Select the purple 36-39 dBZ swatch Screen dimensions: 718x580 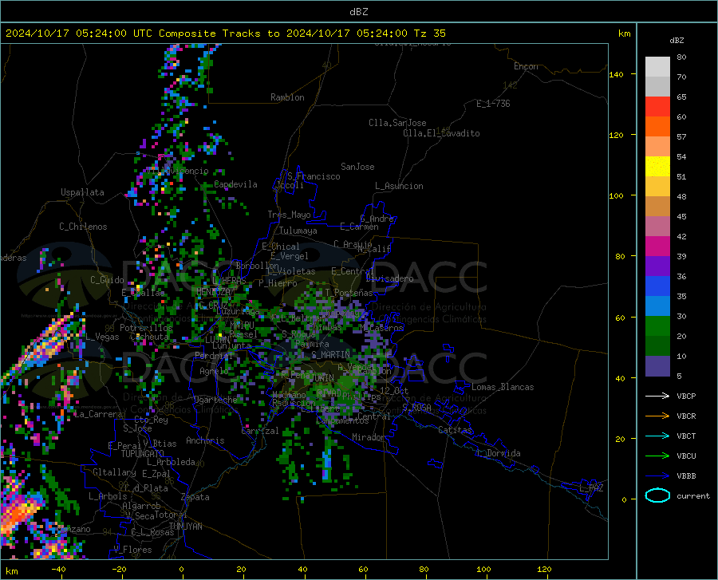coord(657,266)
